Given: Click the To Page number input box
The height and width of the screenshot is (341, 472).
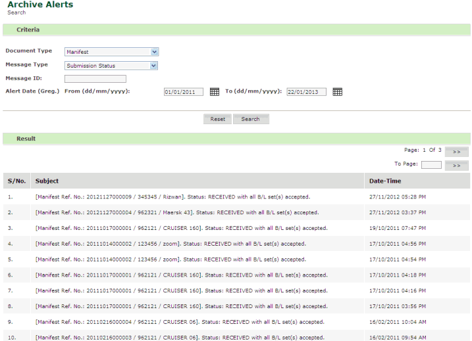Looking at the screenshot, I should click(431, 165).
